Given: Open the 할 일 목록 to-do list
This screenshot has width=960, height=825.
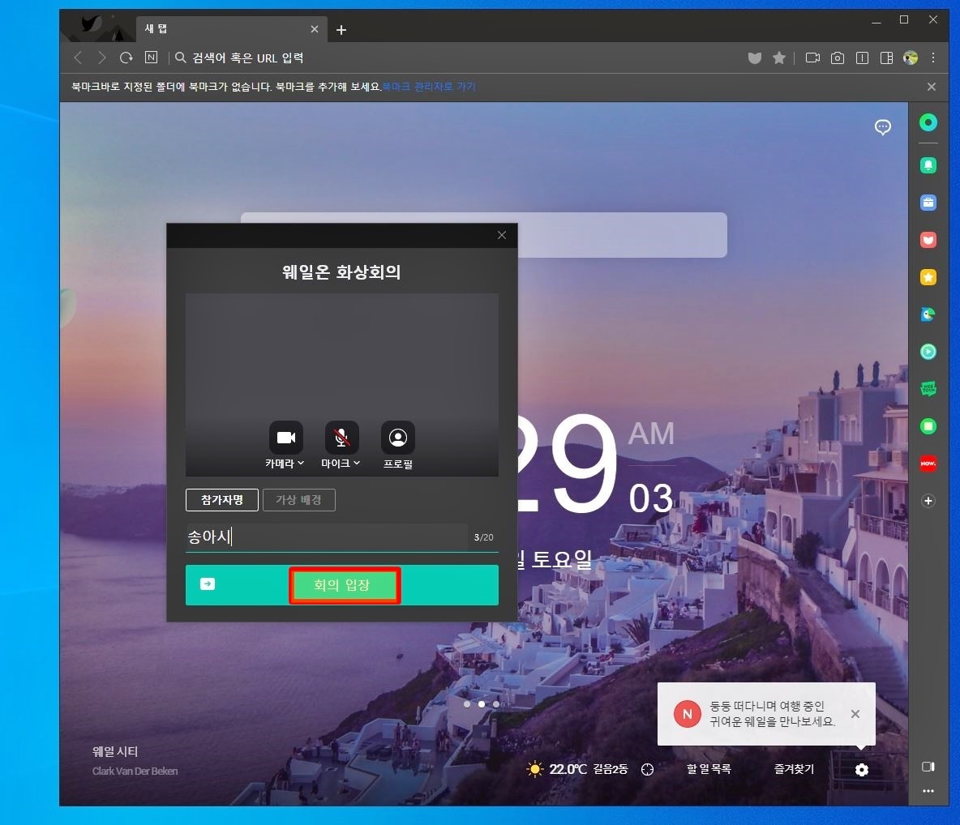Looking at the screenshot, I should click(709, 769).
